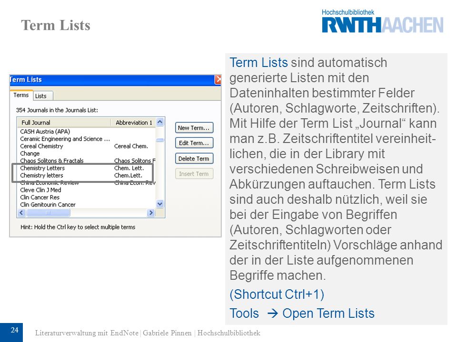457x342 pixels.
Task: Click the journal list scroll up arrow
Action: [160, 122]
